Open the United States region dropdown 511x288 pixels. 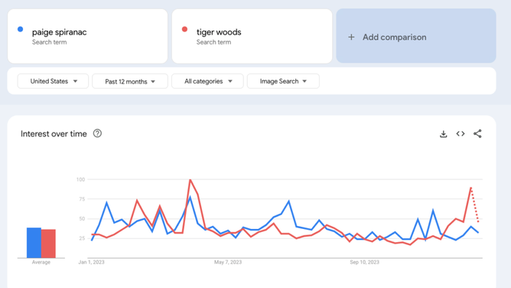click(x=53, y=81)
